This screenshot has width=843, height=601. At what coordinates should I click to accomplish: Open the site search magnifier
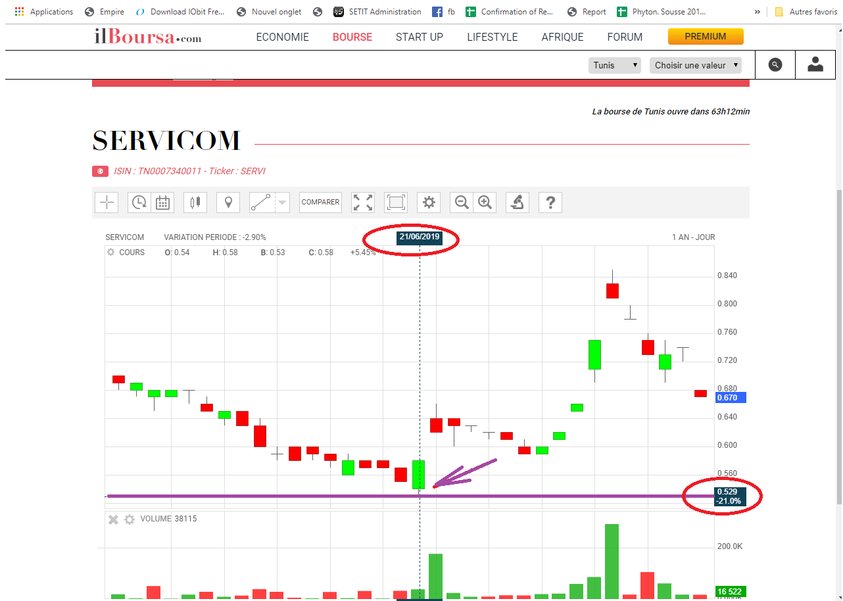tap(775, 64)
